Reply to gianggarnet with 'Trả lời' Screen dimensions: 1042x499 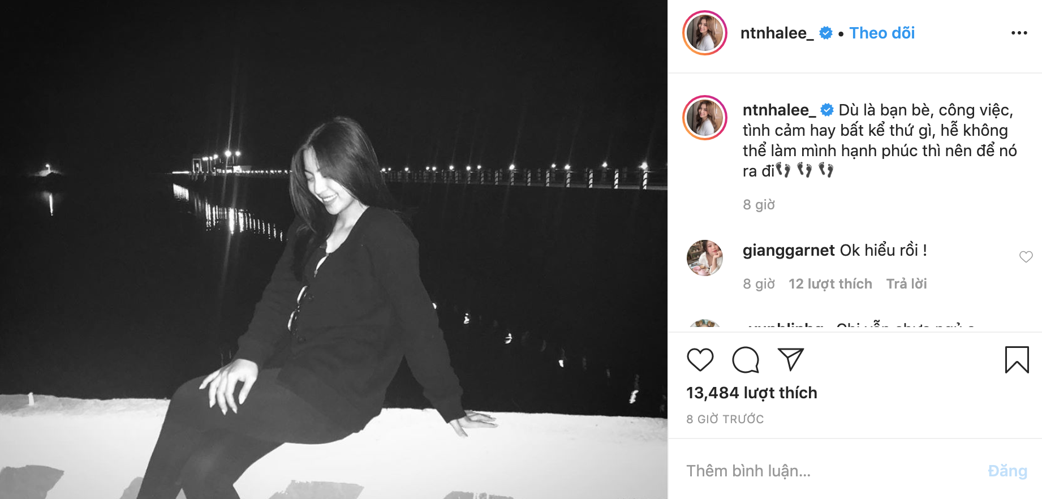pos(906,284)
